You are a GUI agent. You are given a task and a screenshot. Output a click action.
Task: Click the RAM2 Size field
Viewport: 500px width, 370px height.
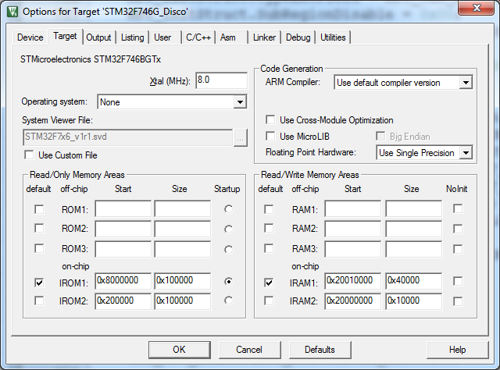[414, 229]
